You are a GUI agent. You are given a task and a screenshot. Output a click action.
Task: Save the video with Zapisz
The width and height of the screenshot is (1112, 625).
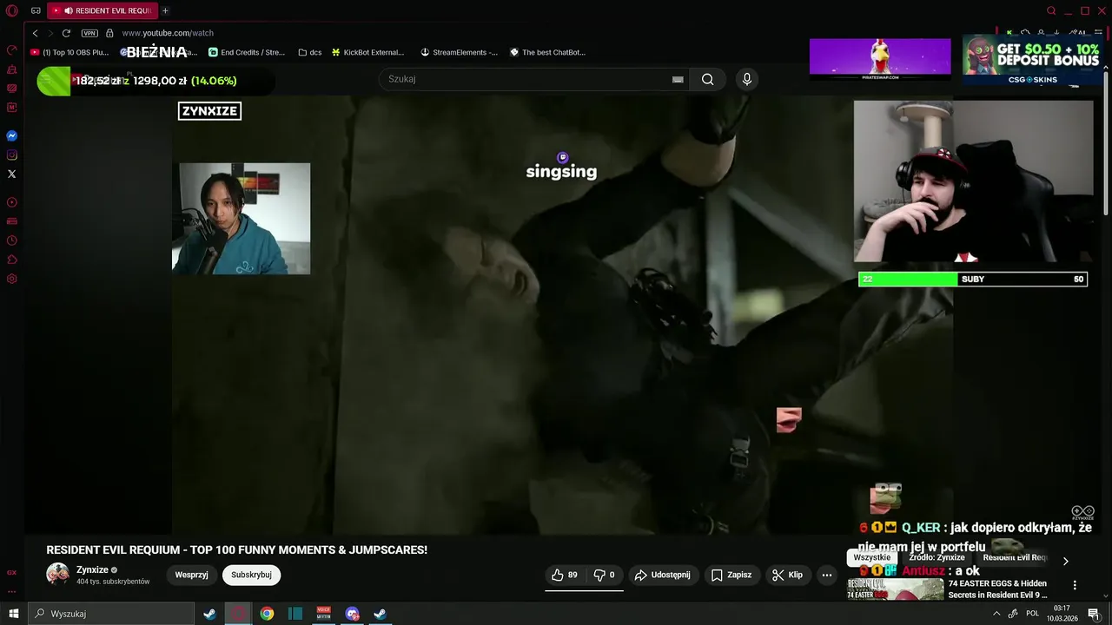[731, 575]
